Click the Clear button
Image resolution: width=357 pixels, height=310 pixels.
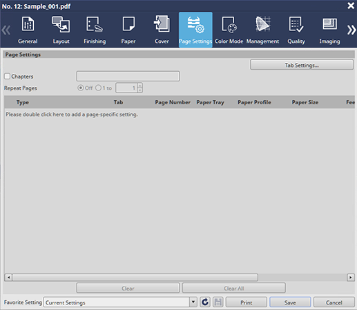(128, 288)
